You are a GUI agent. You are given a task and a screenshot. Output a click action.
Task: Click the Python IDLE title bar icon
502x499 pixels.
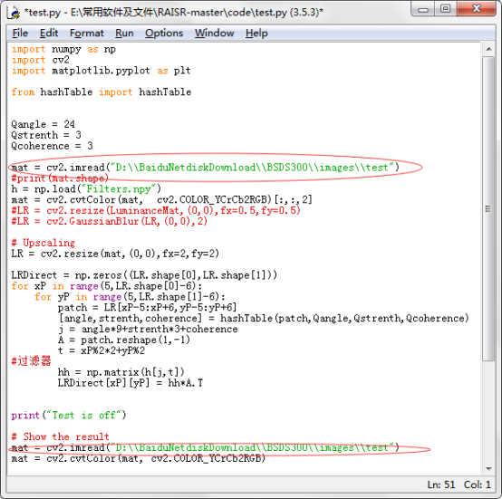pos(14,12)
